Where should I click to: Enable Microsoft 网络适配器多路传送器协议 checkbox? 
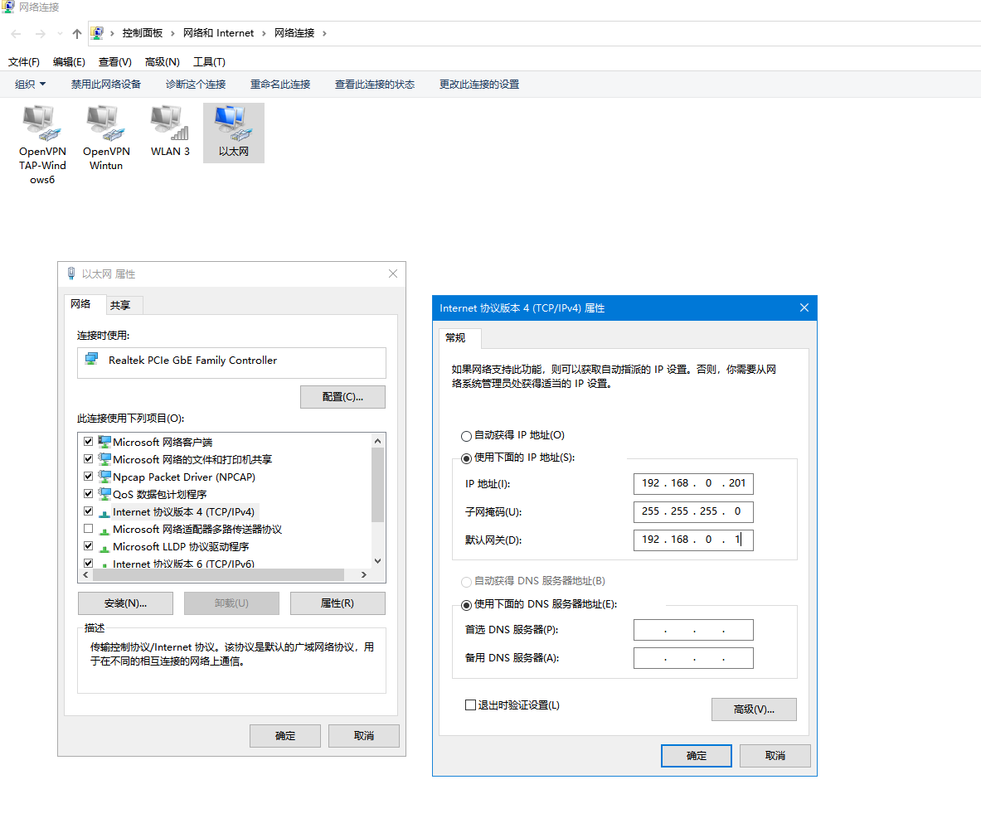[x=89, y=529]
